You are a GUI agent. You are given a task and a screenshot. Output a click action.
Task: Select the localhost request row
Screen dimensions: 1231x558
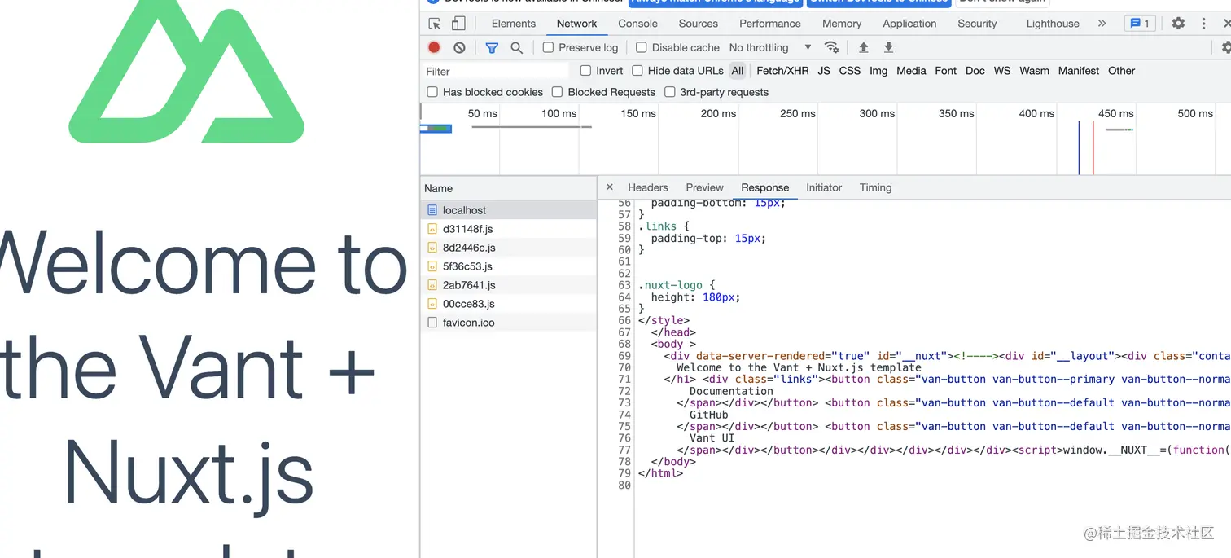click(x=509, y=210)
